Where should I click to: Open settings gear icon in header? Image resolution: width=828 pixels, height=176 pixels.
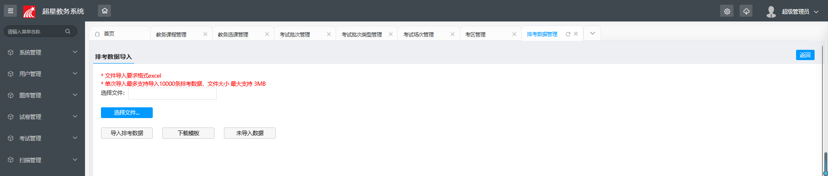(727, 11)
